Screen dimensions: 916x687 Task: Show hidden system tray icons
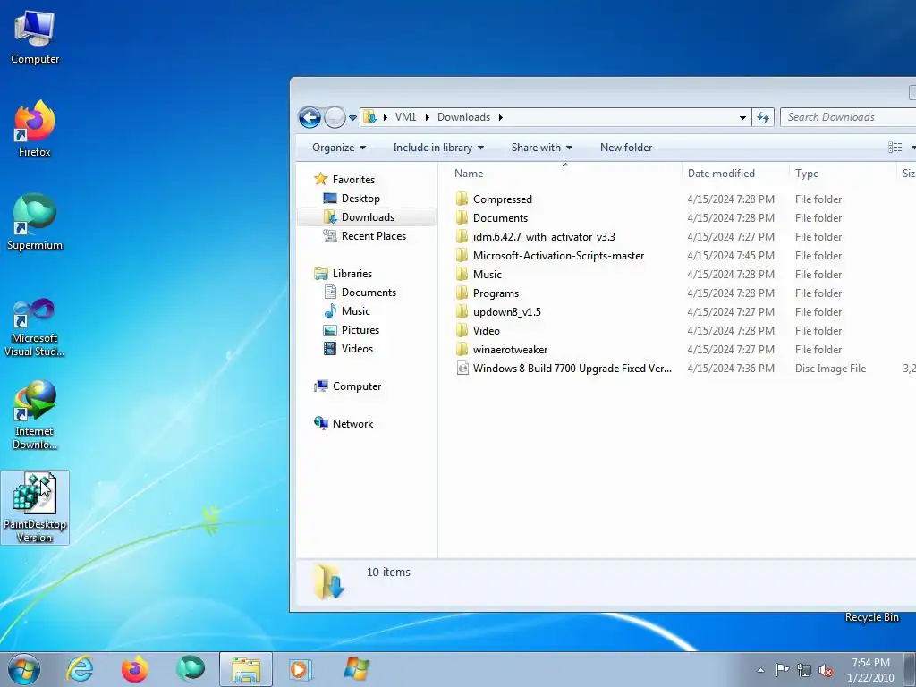(x=760, y=670)
